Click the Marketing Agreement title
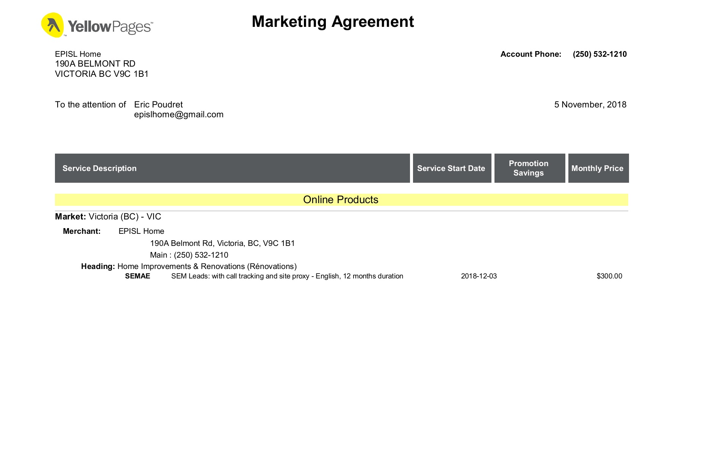The width and height of the screenshot is (726, 454). coord(332,22)
